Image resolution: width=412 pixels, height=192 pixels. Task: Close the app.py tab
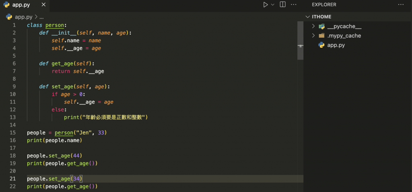pos(43,5)
